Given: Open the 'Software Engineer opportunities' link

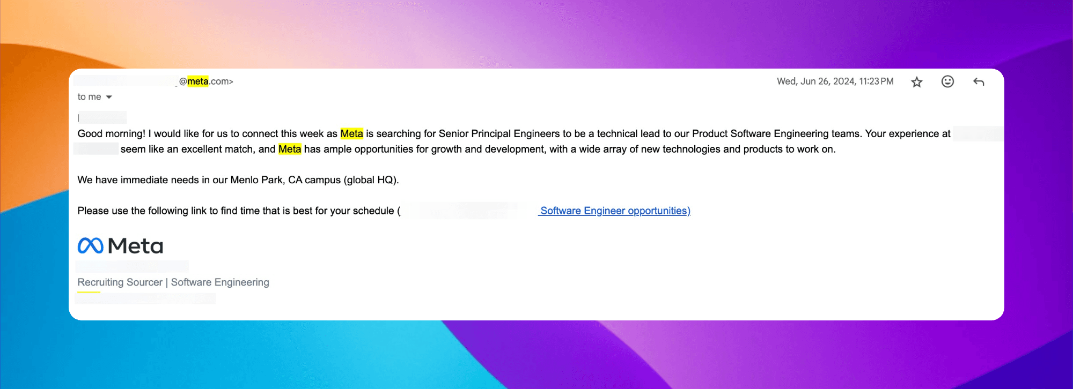Looking at the screenshot, I should (614, 211).
